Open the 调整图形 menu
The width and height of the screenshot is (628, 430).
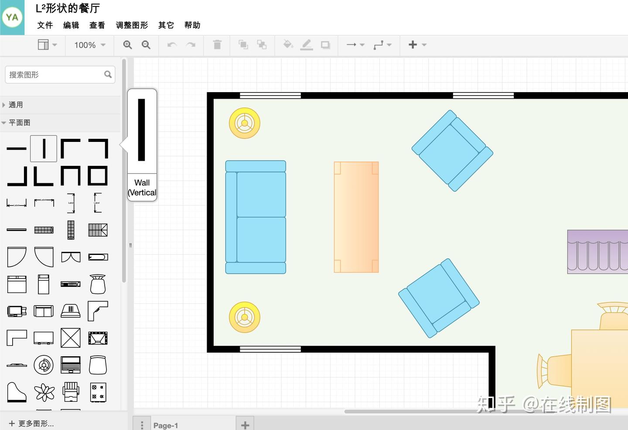(132, 25)
